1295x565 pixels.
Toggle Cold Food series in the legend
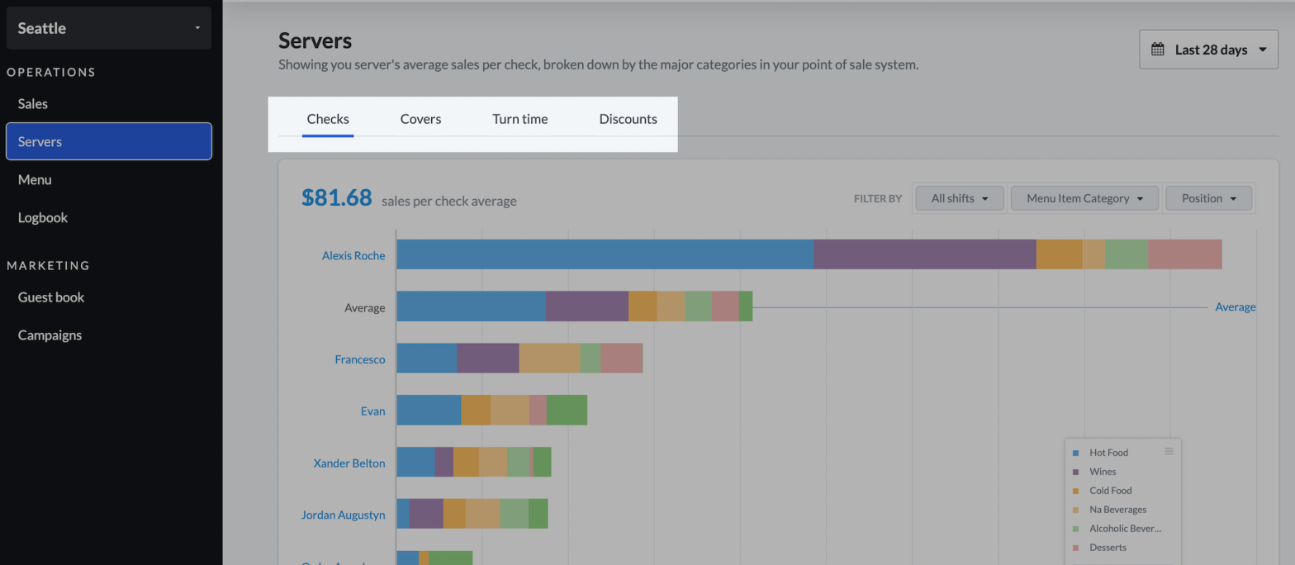1110,491
